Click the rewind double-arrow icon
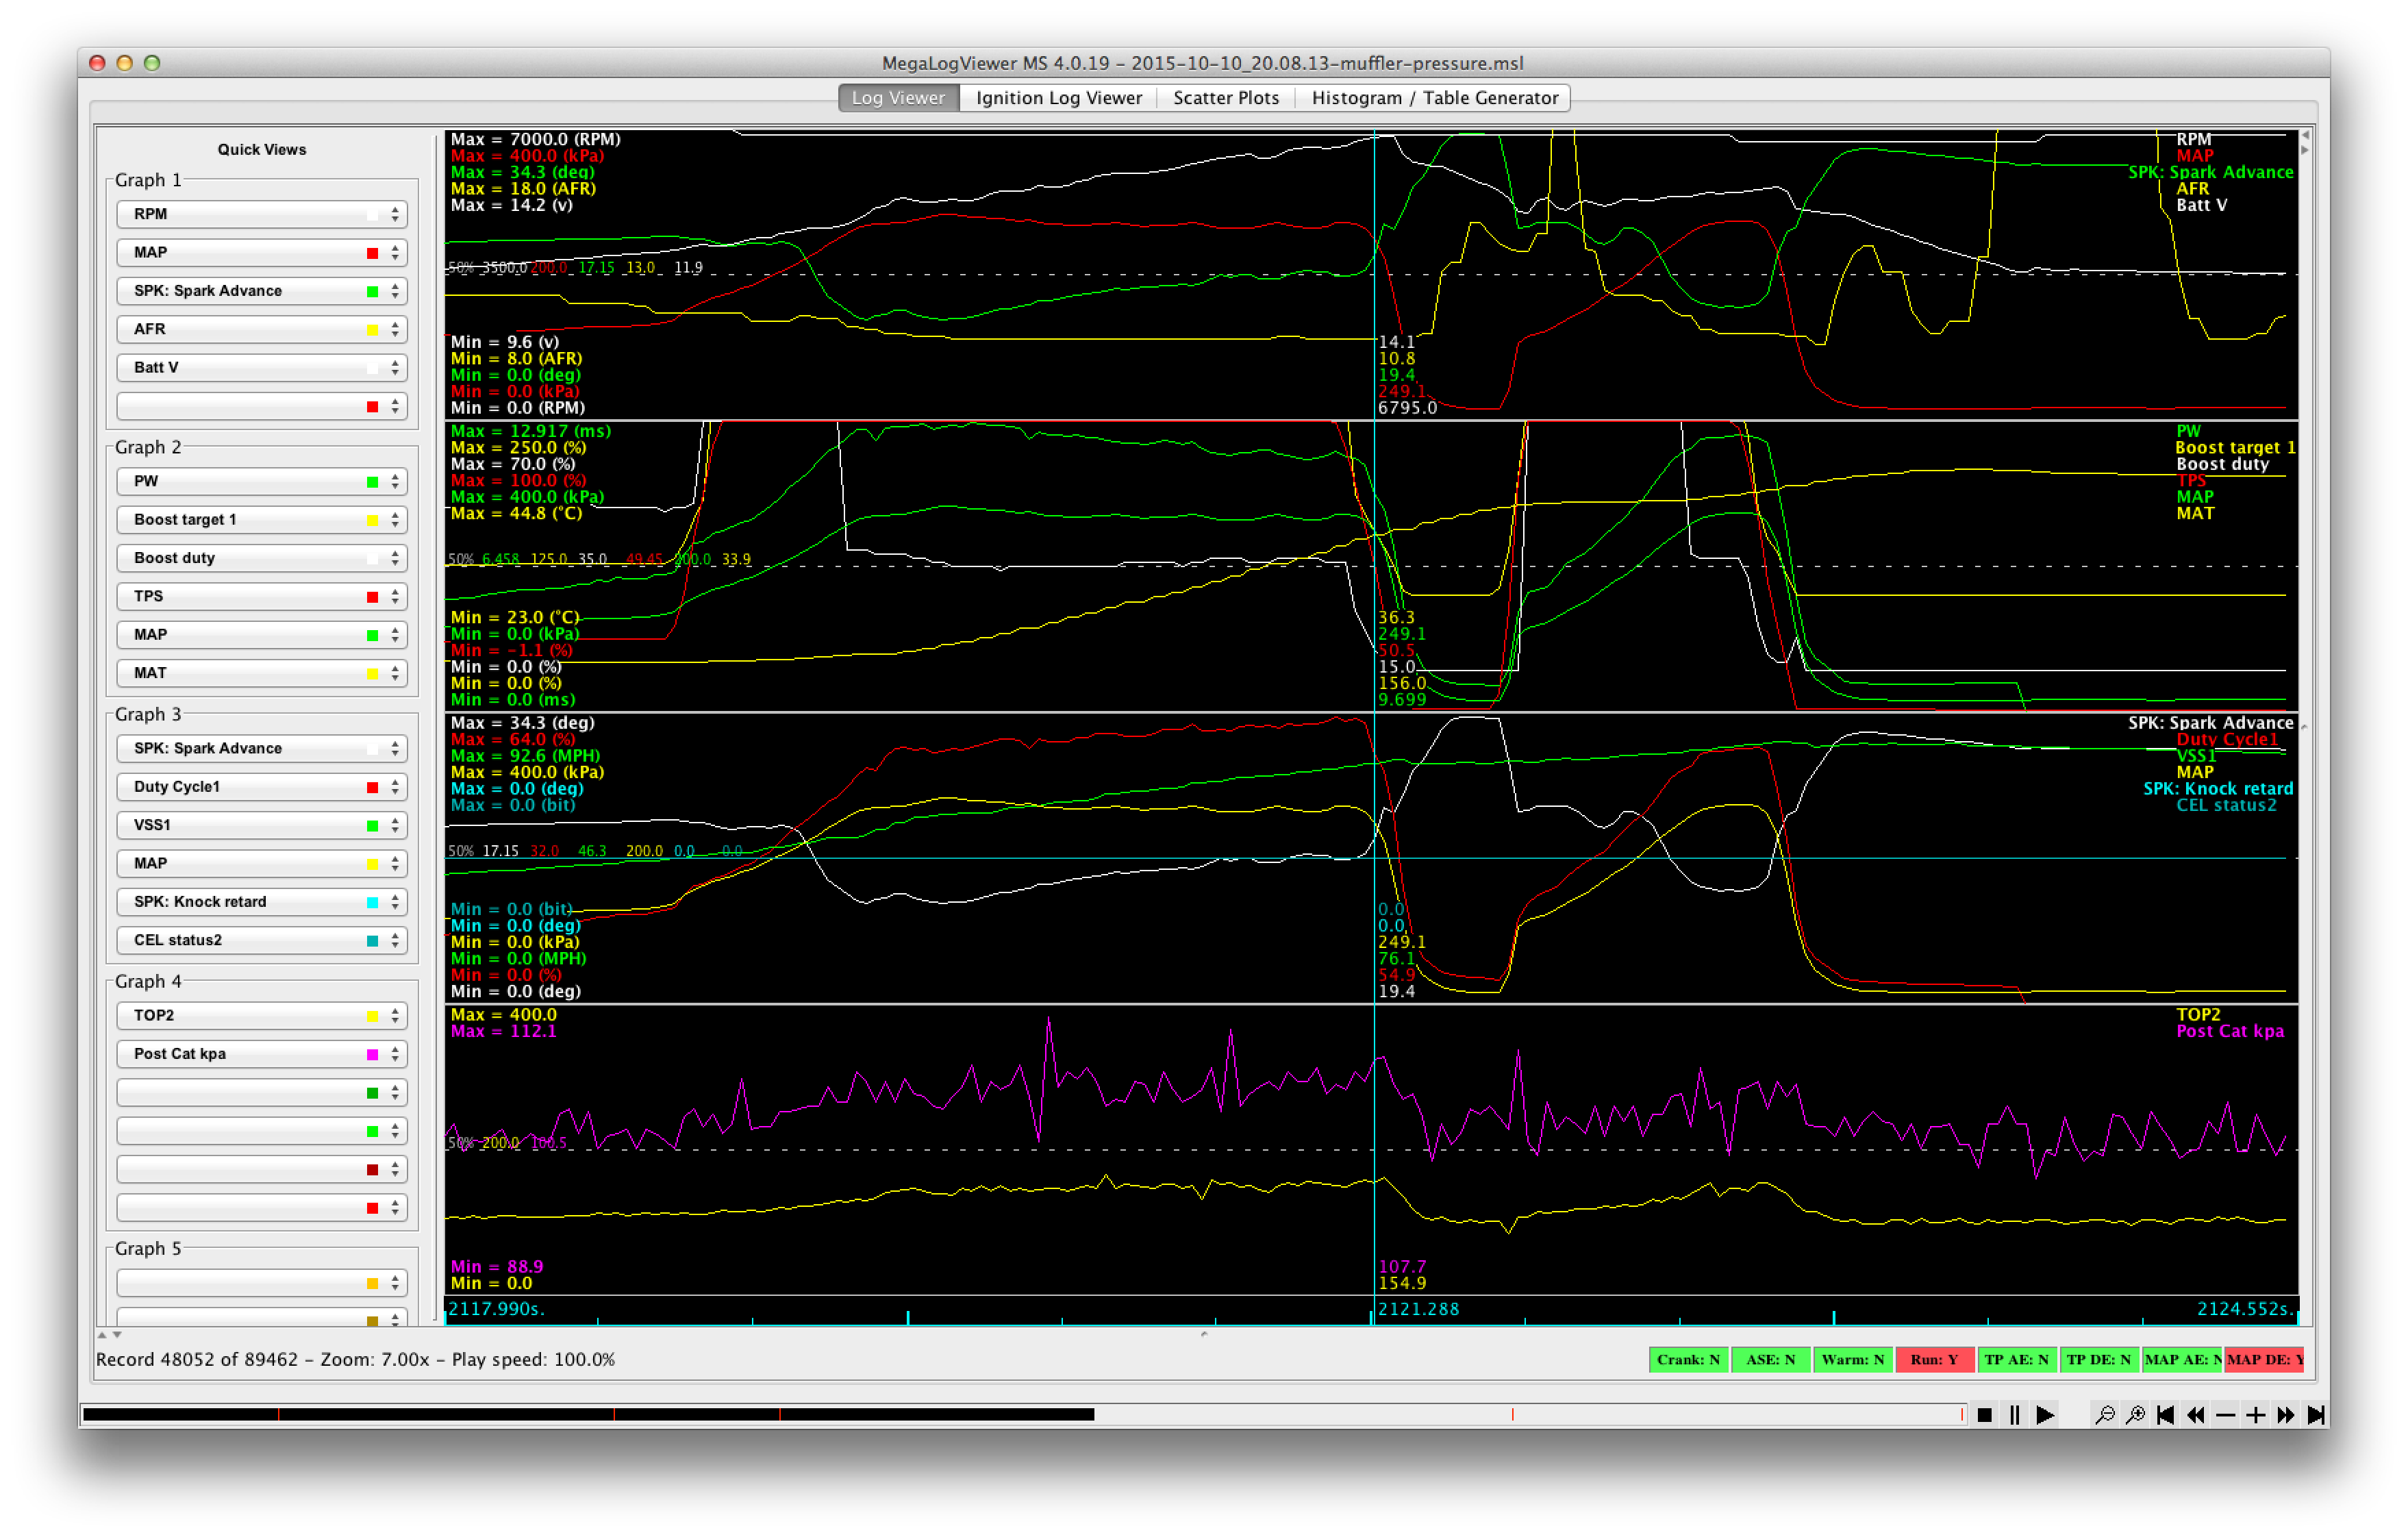2408x1537 pixels. 2195,1414
